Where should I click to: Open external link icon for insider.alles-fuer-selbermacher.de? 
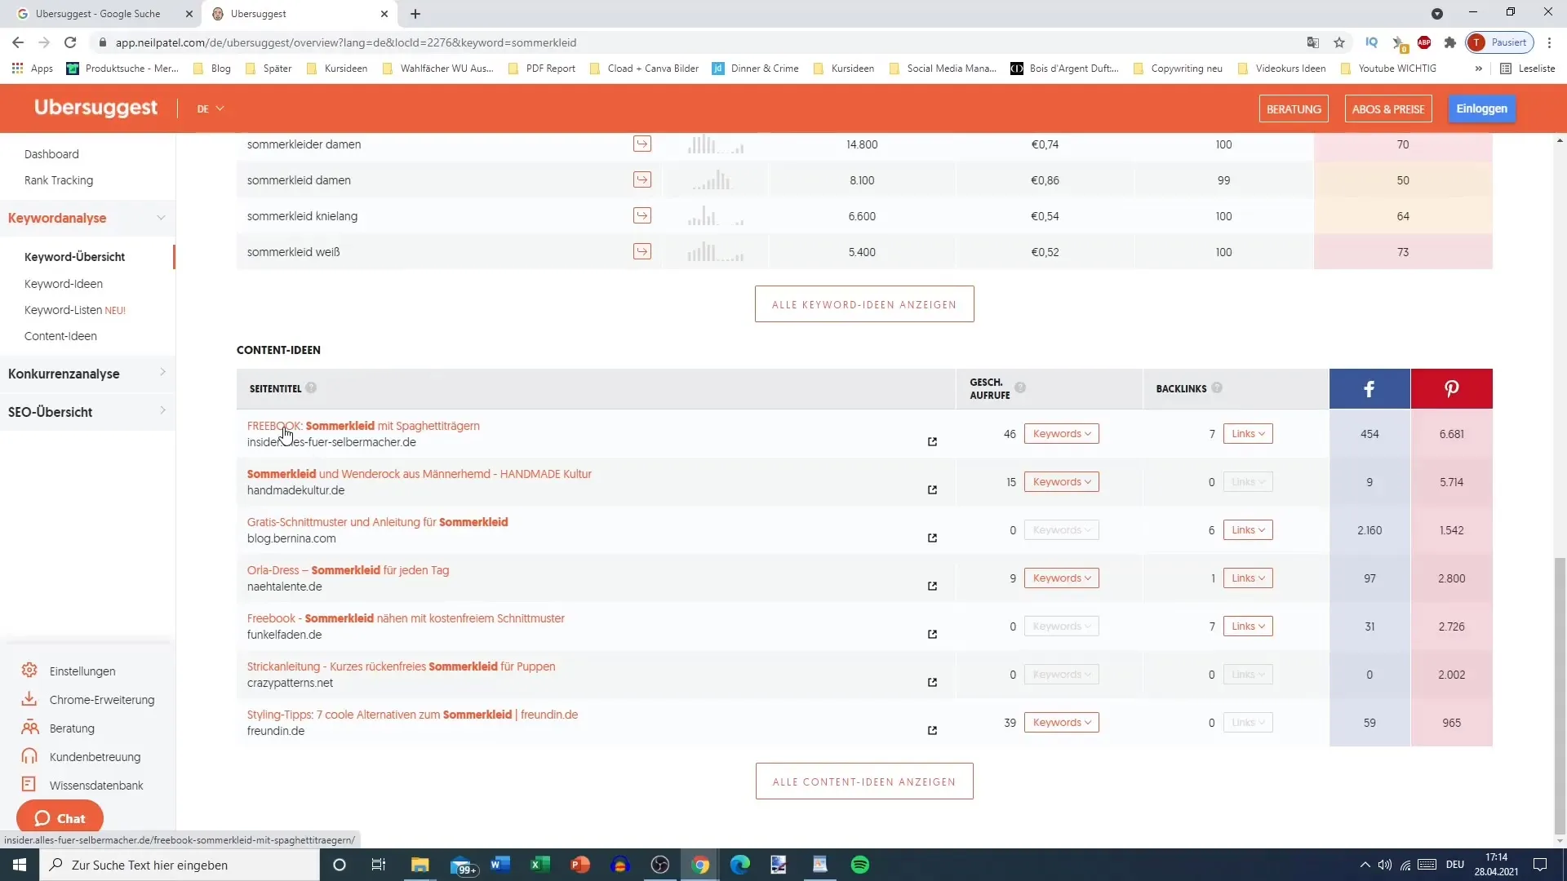point(932,442)
